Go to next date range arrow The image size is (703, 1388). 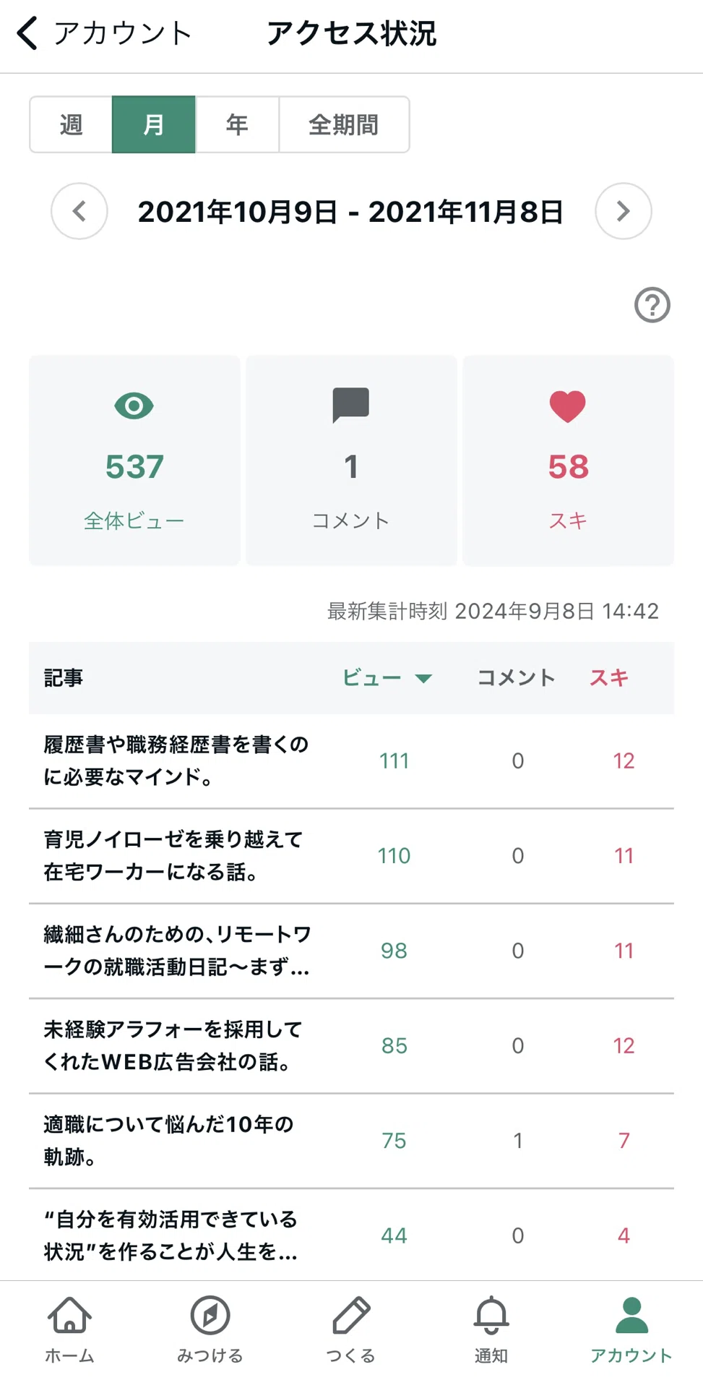[x=624, y=211]
